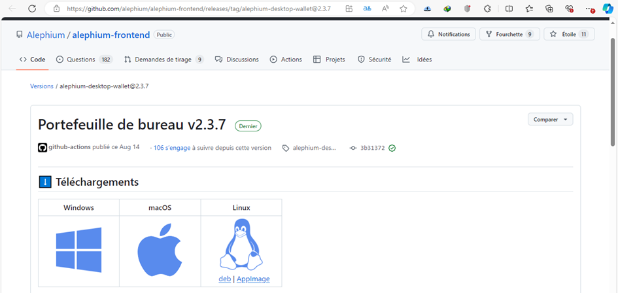
Task: Click the Windows logo download image
Action: click(79, 250)
